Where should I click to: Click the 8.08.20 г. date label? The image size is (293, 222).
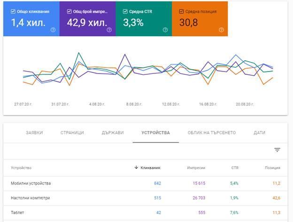[x=134, y=104]
